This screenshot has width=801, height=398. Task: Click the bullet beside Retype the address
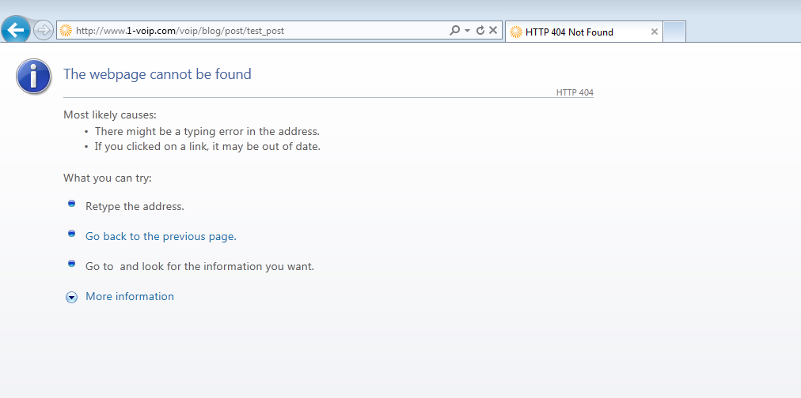(71, 203)
